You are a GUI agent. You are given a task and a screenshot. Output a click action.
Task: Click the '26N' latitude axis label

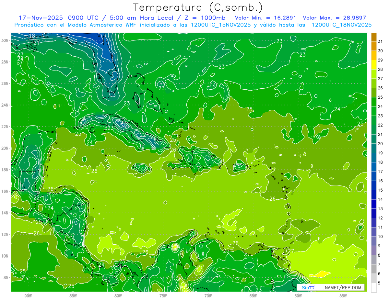click(x=5, y=83)
